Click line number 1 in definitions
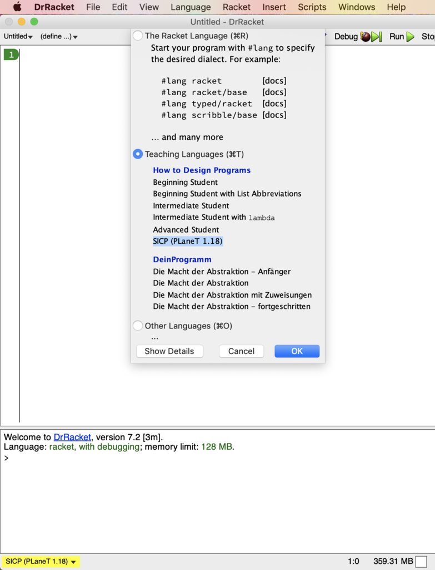Screen dimensions: 435x570 coord(11,55)
